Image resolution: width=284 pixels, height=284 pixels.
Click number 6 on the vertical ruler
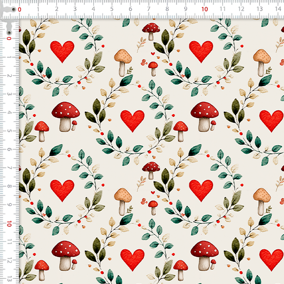(9, 150)
